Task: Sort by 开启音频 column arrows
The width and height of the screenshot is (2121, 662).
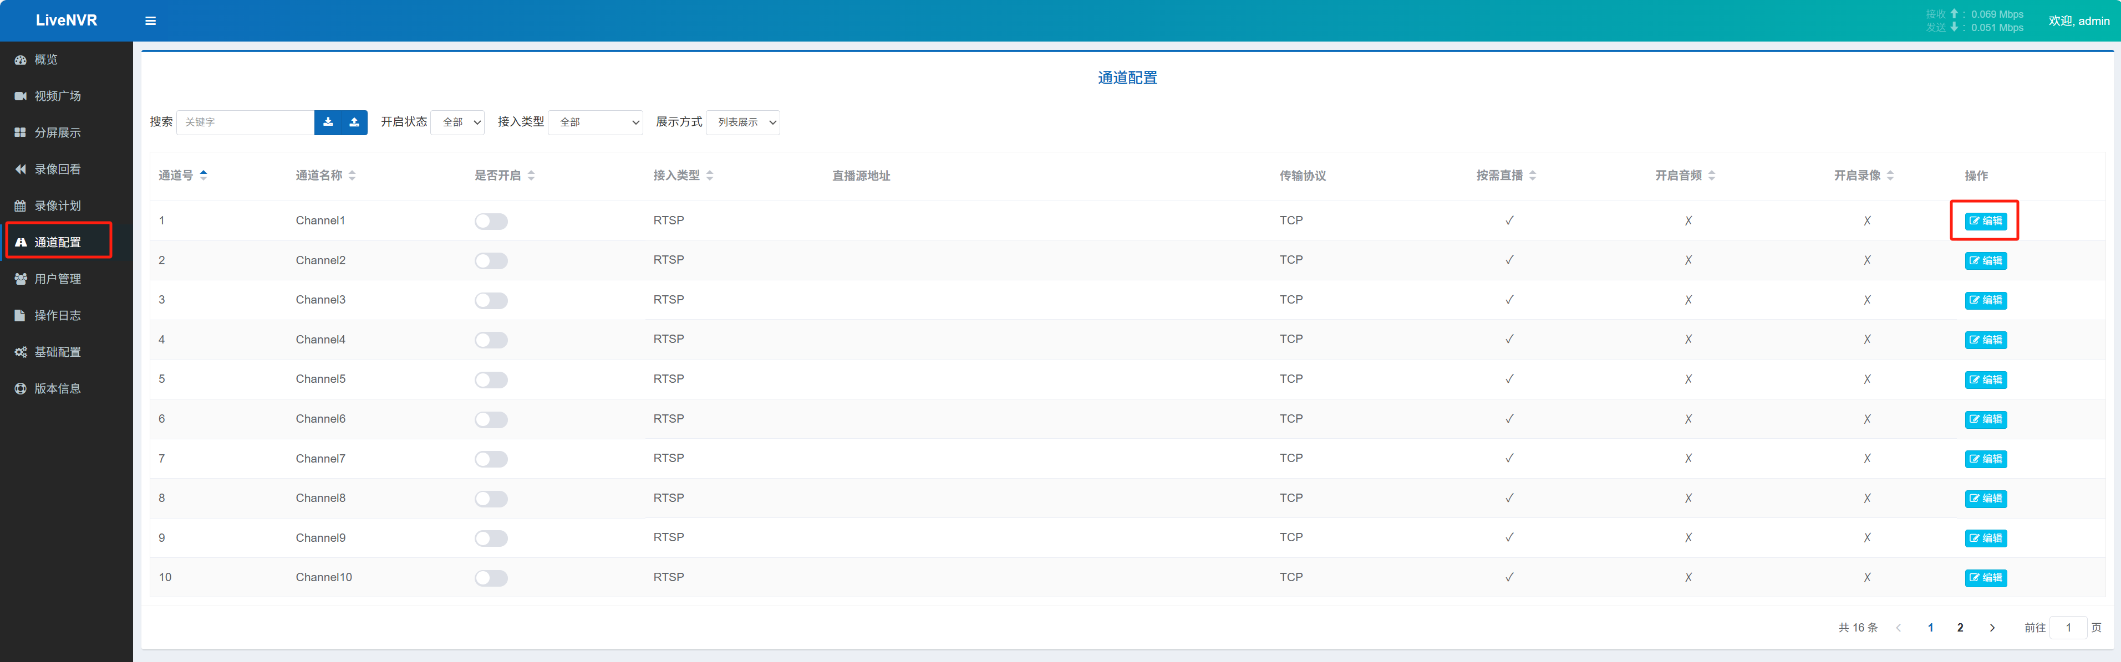Action: point(1712,175)
